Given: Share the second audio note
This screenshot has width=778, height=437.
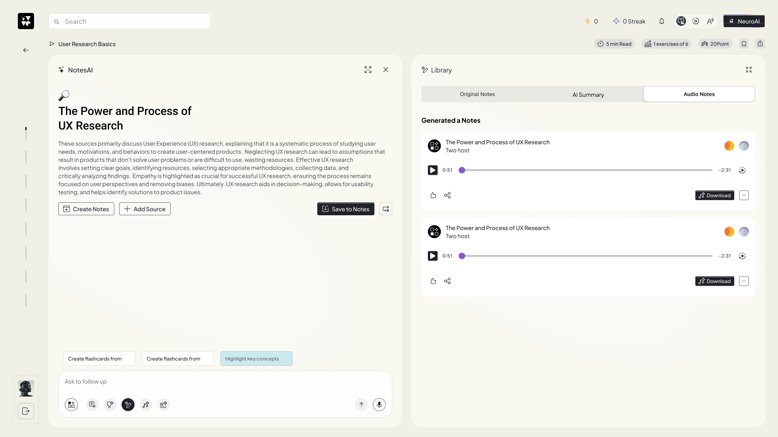Looking at the screenshot, I should tap(447, 281).
